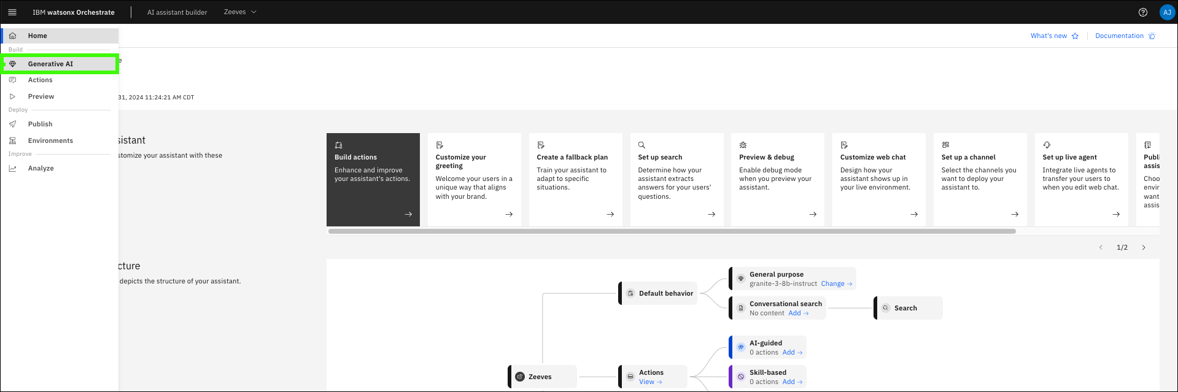Click Change link for granite-3-8b-instruct model

click(836, 283)
